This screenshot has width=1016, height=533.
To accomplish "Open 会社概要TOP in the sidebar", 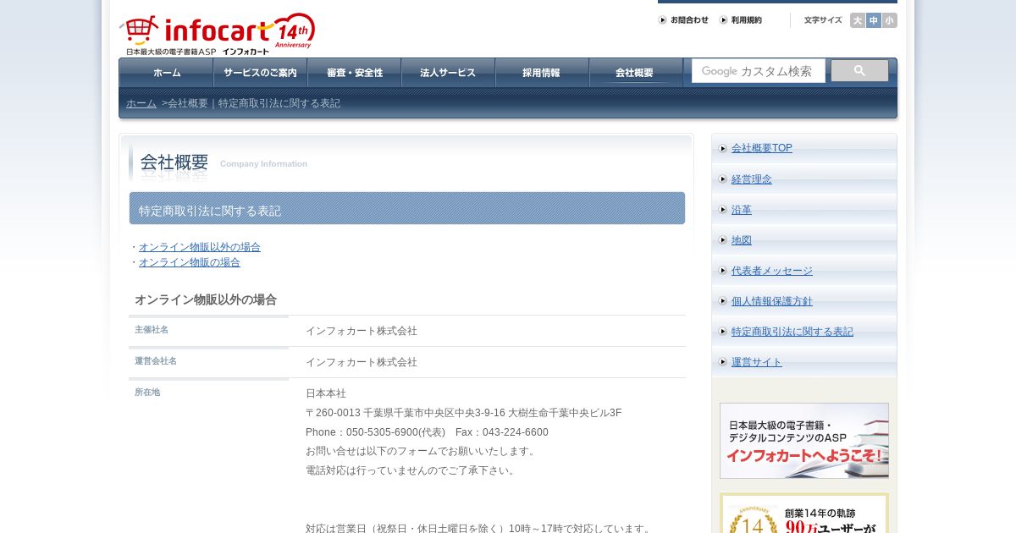I will point(762,148).
